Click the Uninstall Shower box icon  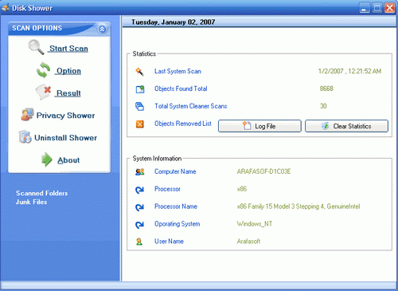point(25,137)
